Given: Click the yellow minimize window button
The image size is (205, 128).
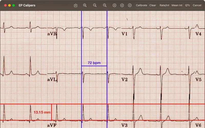Looking at the screenshot, I should tap(9, 5).
